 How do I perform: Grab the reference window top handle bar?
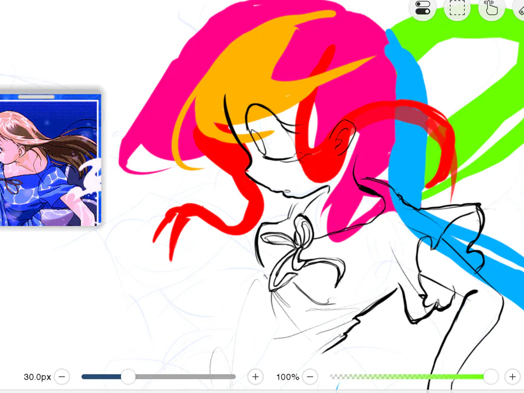tap(36, 97)
